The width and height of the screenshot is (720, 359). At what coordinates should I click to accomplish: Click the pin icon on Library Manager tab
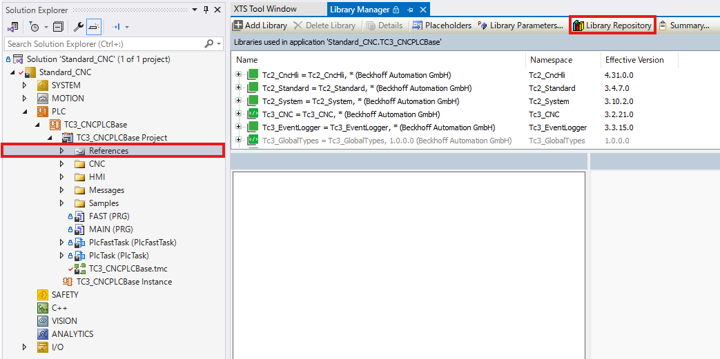coord(410,10)
